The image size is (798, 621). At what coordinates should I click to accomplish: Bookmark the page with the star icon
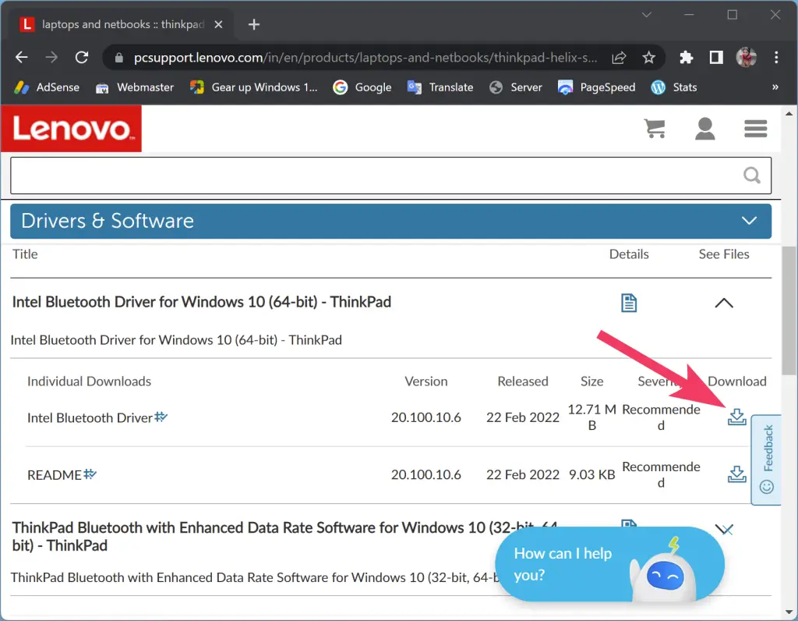click(649, 57)
